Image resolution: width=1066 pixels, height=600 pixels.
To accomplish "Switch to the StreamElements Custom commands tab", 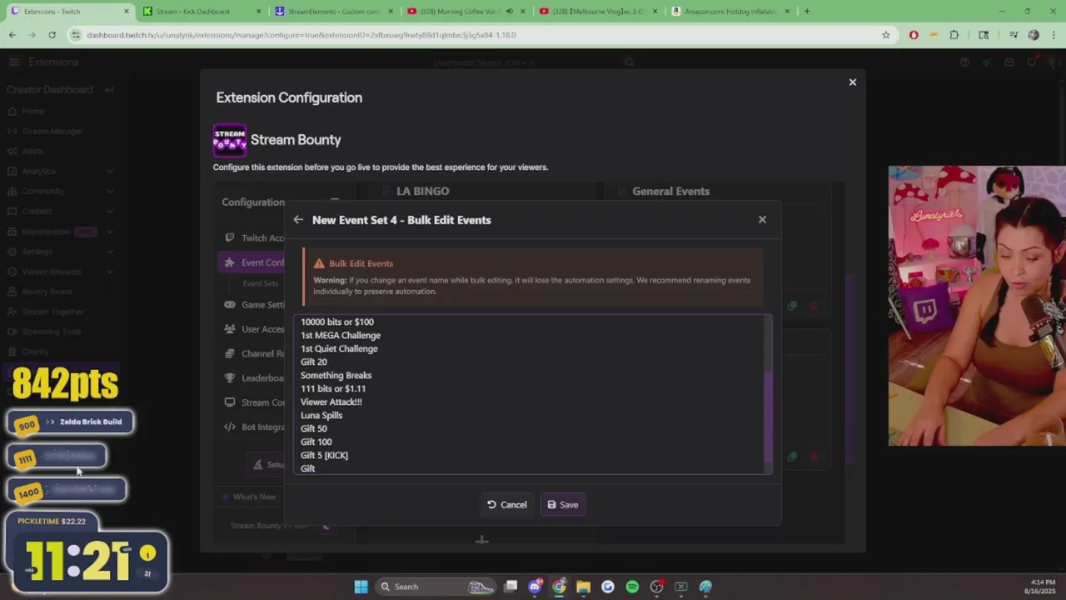I will tap(333, 12).
